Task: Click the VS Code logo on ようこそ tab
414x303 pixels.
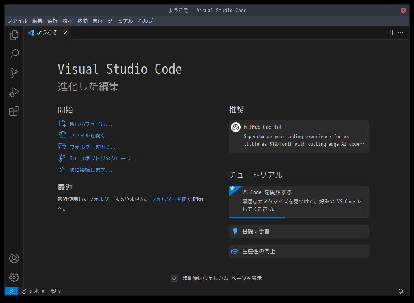Action: (31, 33)
